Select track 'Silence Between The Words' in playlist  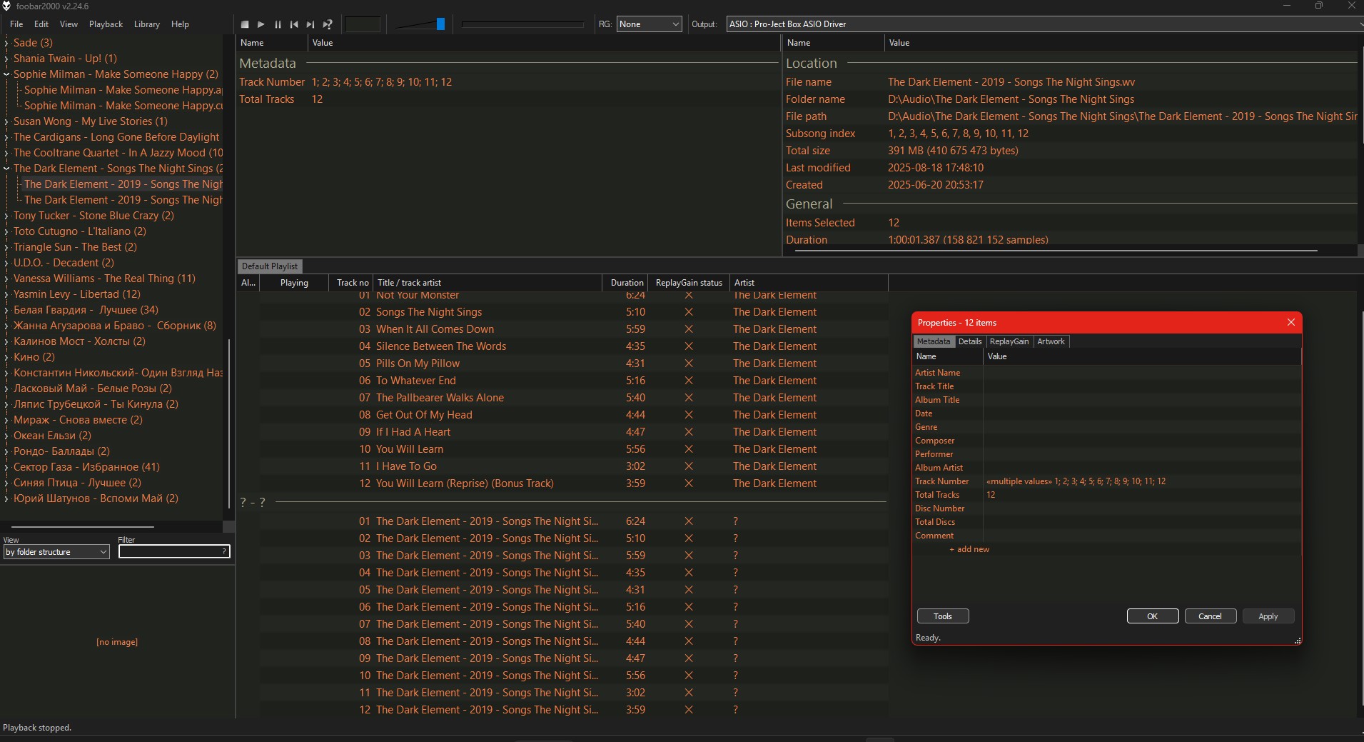pos(440,346)
